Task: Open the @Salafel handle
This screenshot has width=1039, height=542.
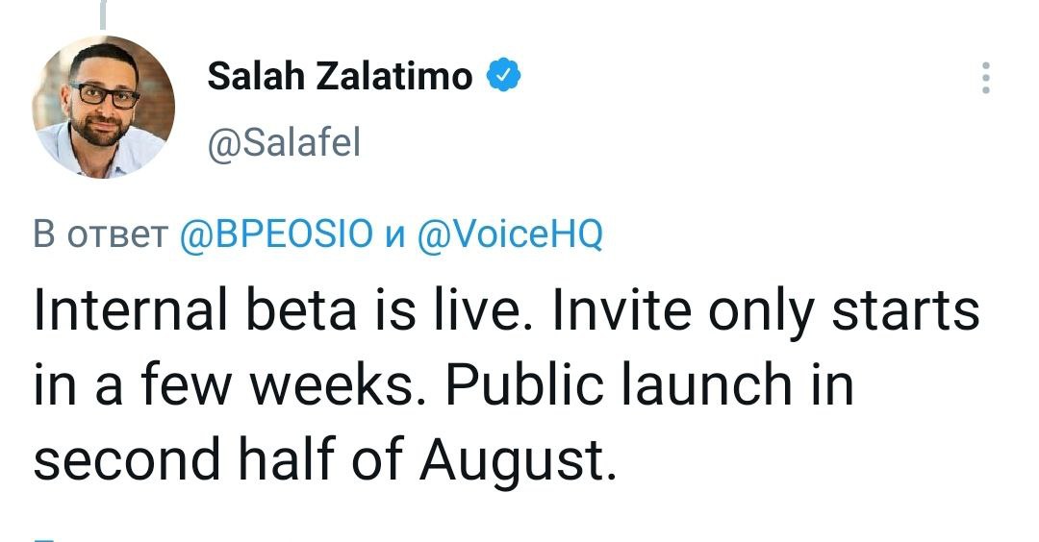Action: (x=283, y=144)
